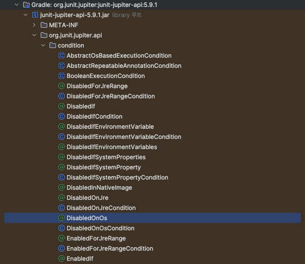The image size is (305, 264).
Task: Collapse the Gradle junit-jupiter-api library node
Action: click(17, 5)
